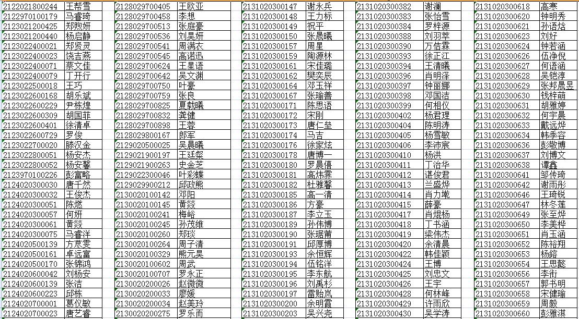Click the ID cell 2131020300637

click(x=506, y=155)
